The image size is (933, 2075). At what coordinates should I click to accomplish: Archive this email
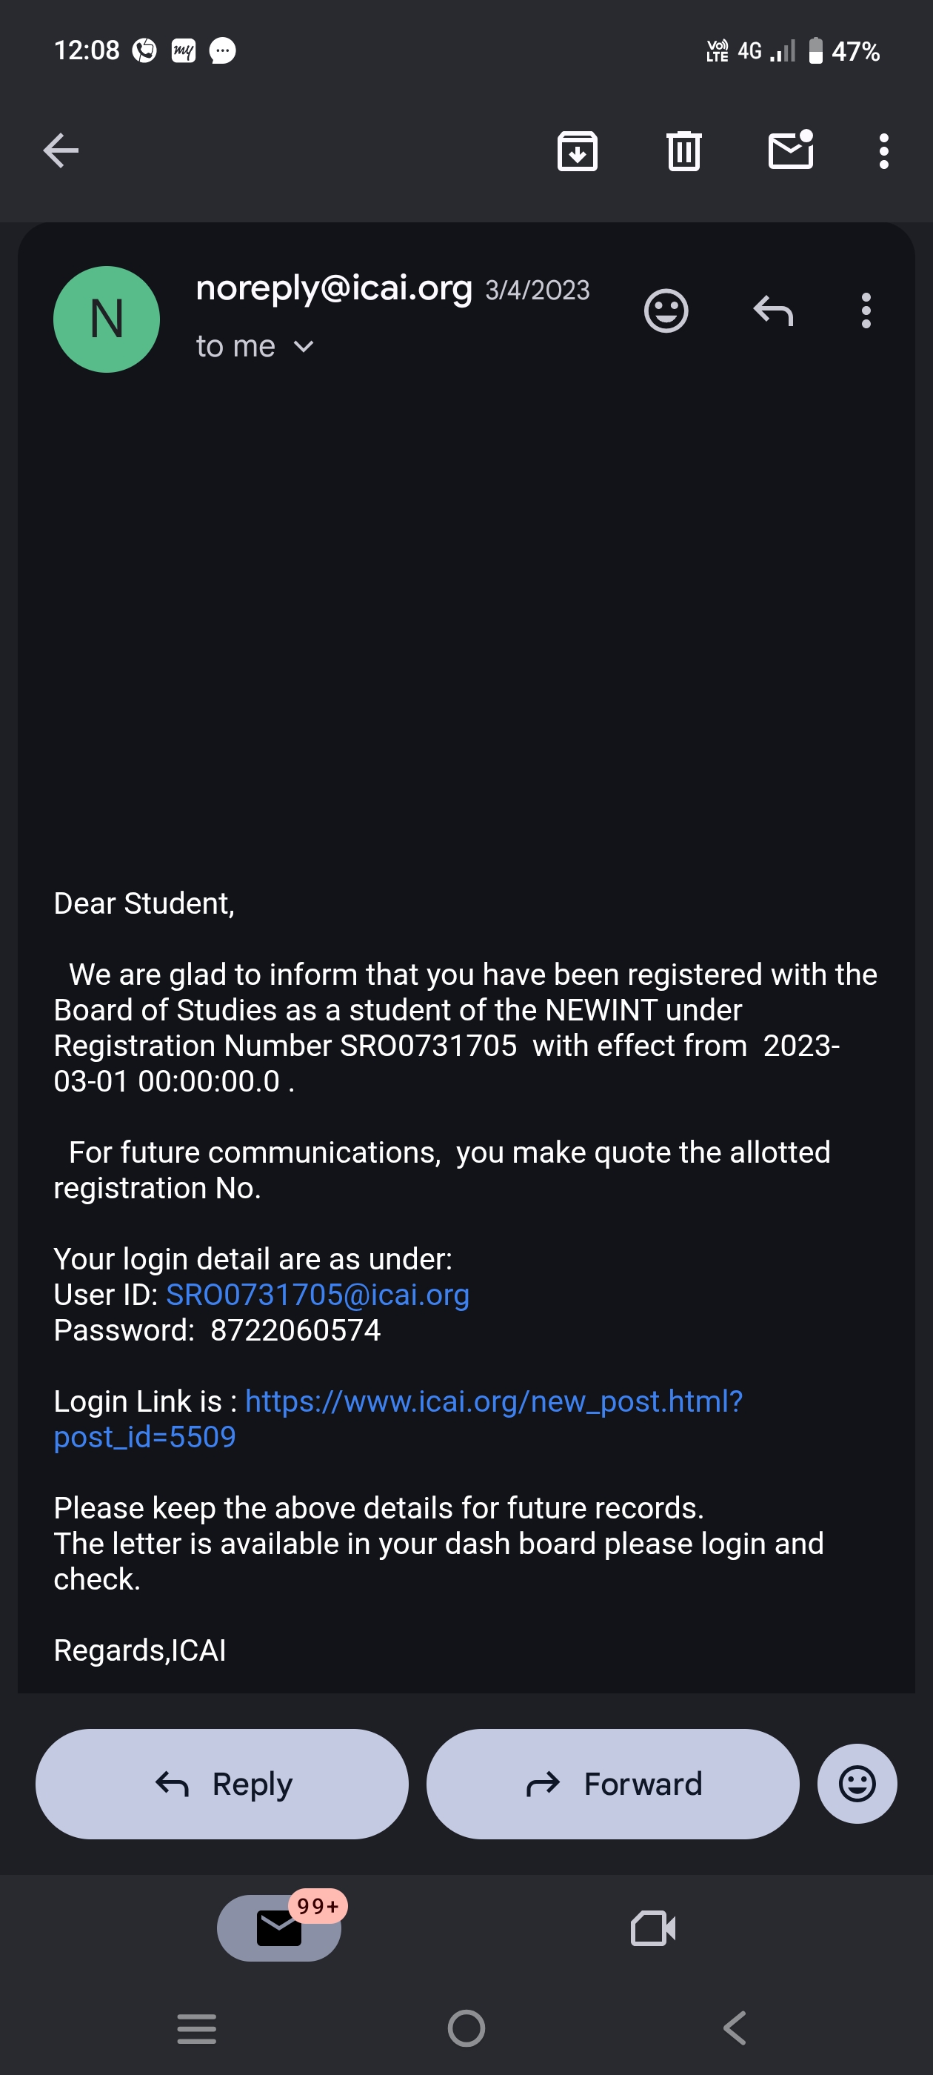[577, 150]
